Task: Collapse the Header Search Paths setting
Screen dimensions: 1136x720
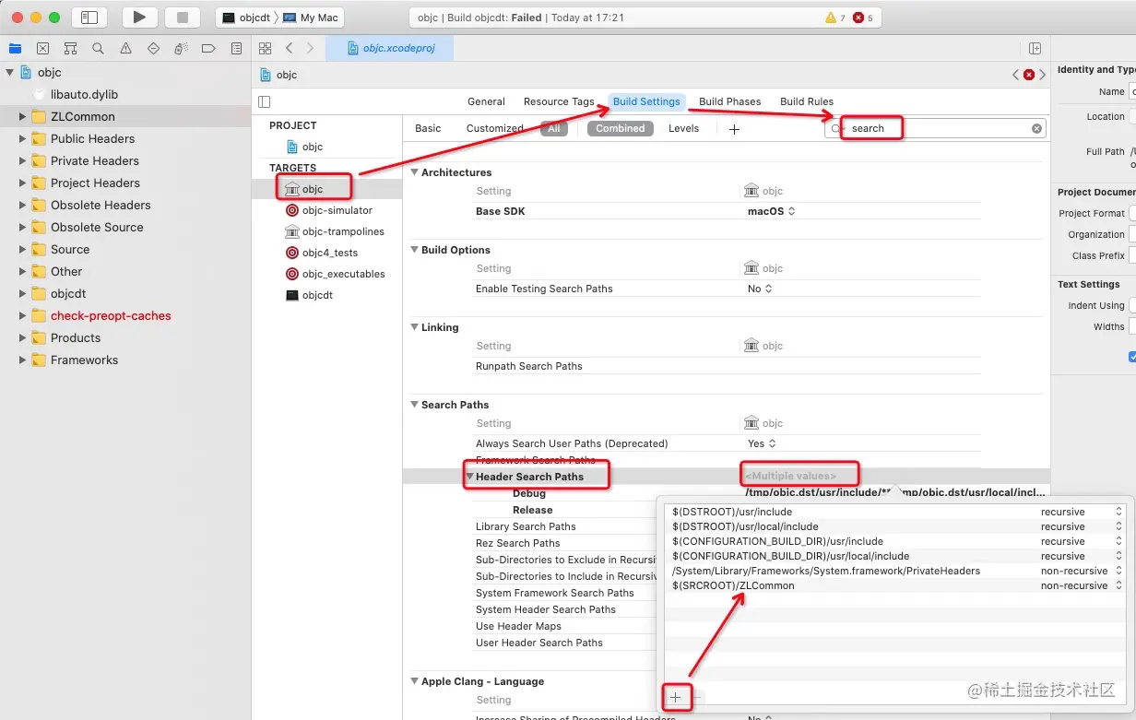Action: (469, 477)
